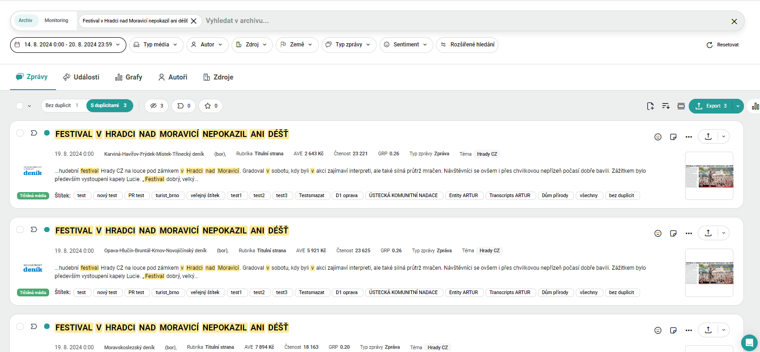The image size is (760, 352).
Task: Open the Sentiment filter dropdown
Action: (x=406, y=45)
